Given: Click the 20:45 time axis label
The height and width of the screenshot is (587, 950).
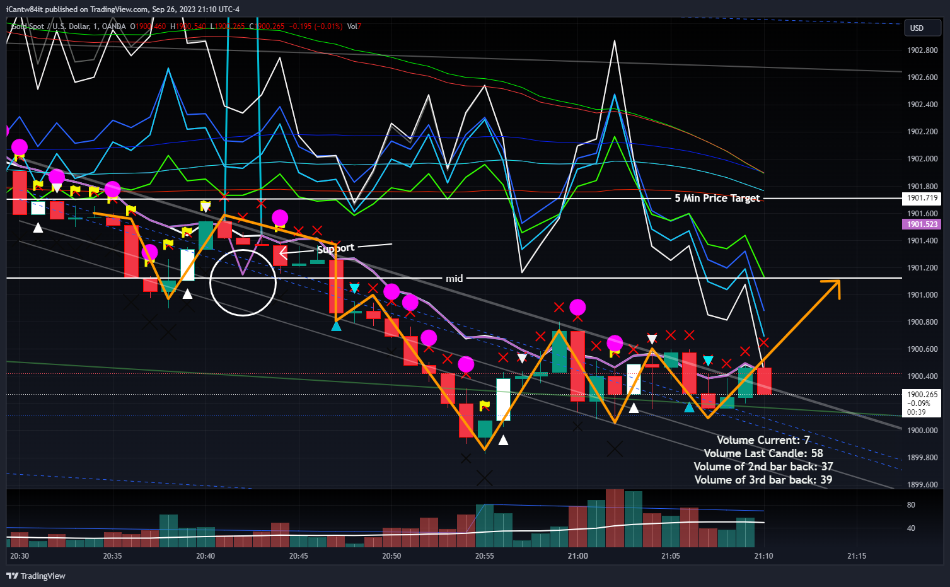Looking at the screenshot, I should click(x=298, y=556).
